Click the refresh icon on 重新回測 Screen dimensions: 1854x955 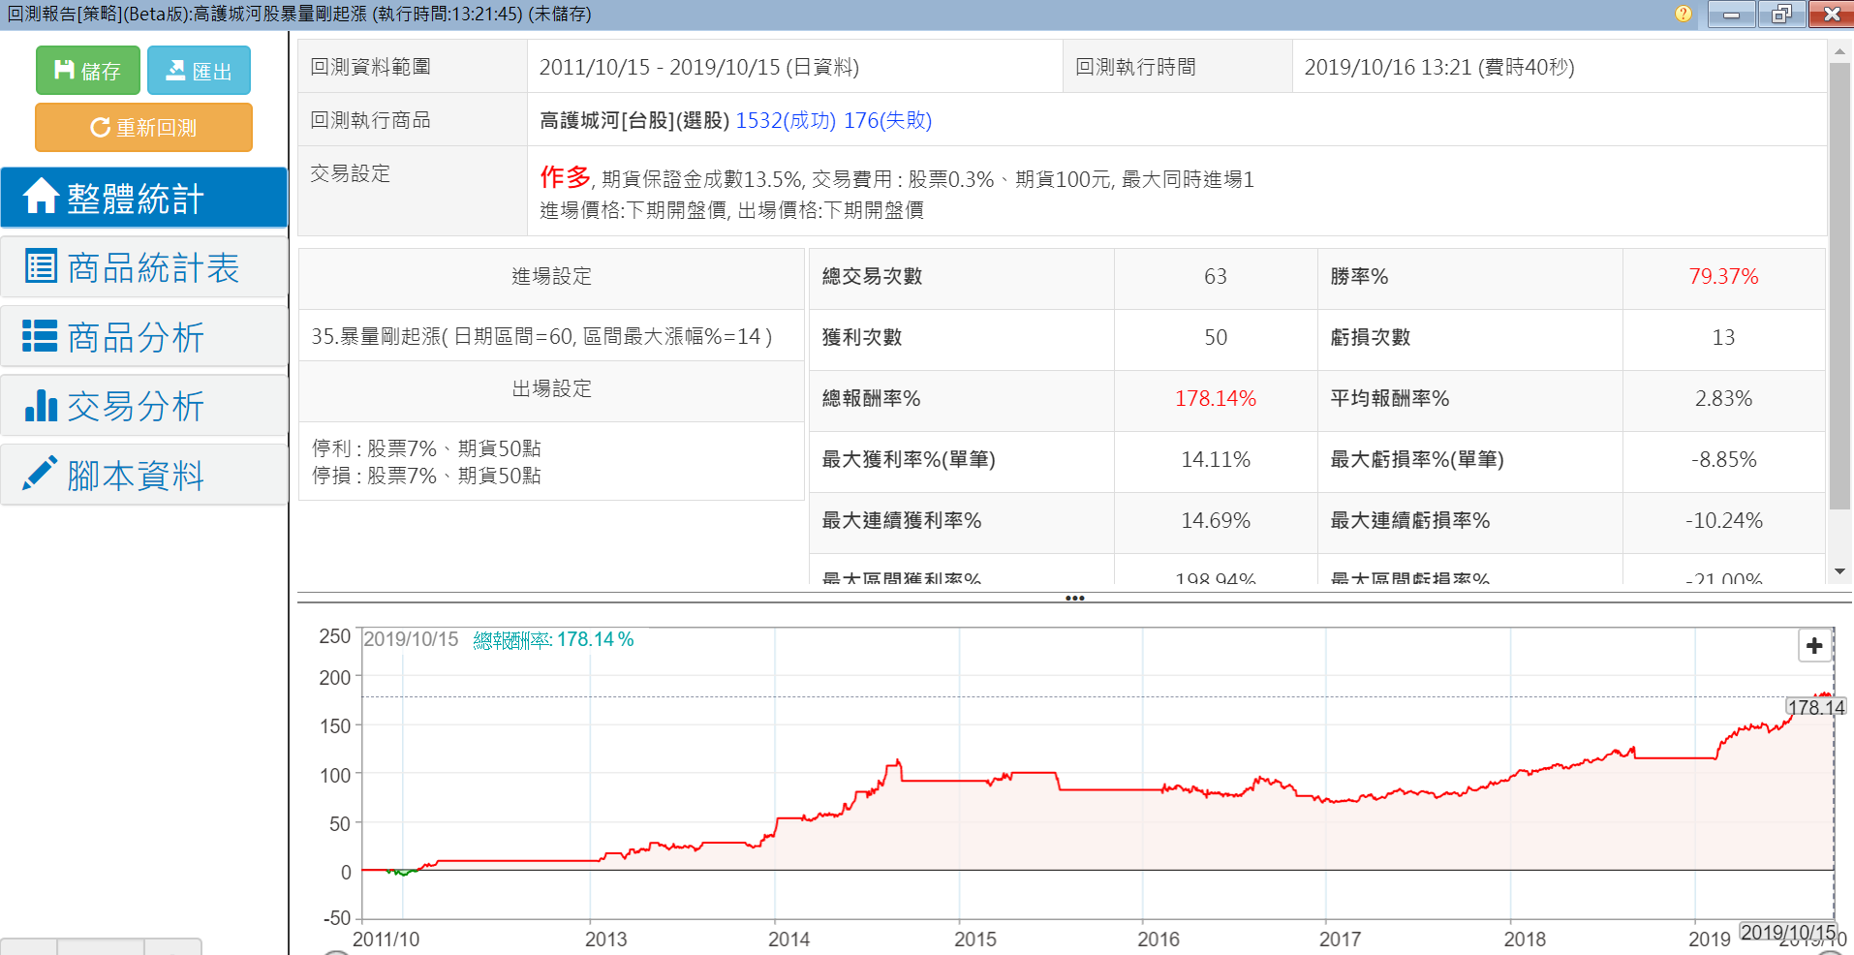pos(99,128)
